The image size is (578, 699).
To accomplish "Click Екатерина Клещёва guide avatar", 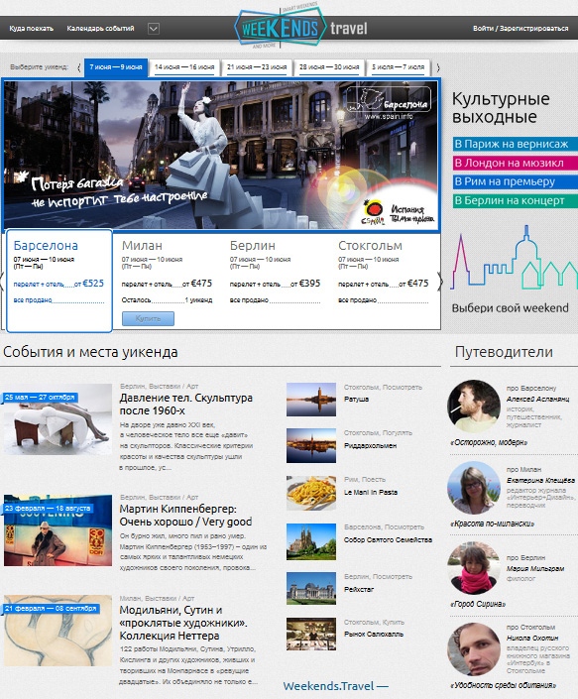I will (474, 488).
